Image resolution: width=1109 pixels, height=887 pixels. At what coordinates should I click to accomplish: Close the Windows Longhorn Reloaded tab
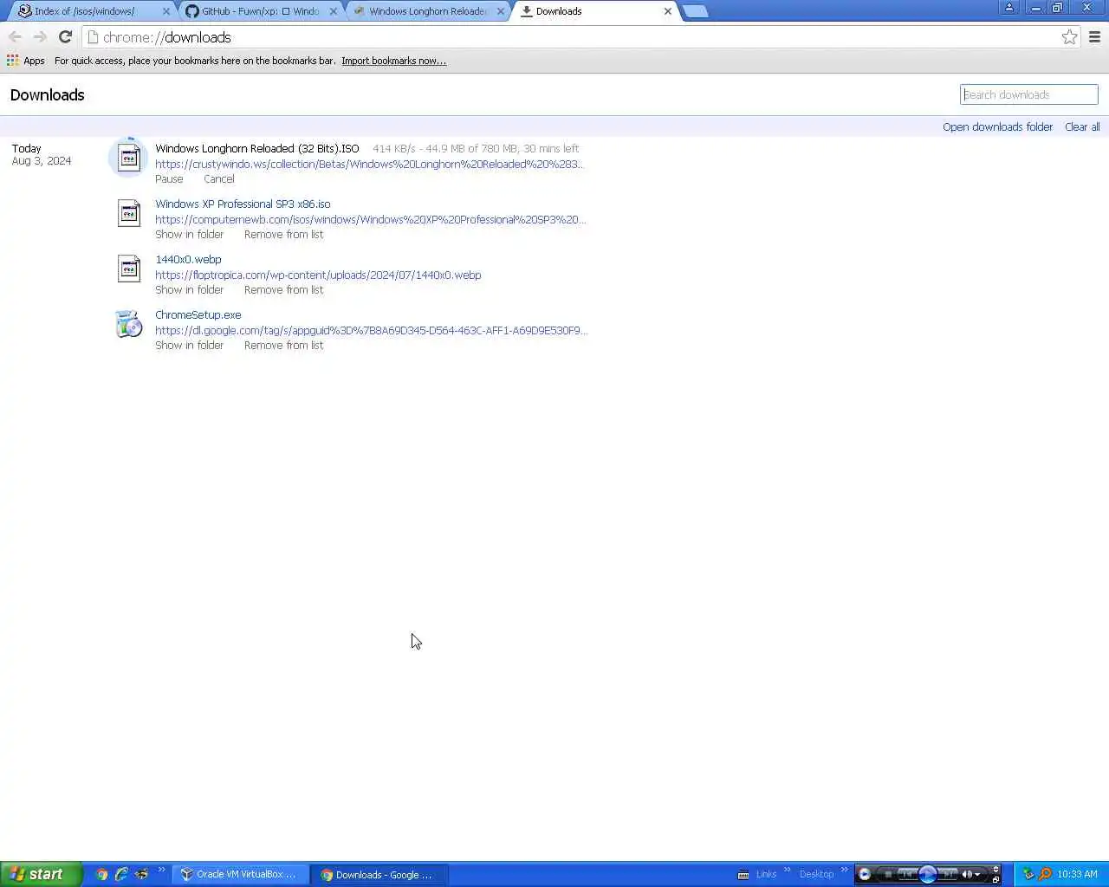pyautogui.click(x=501, y=11)
